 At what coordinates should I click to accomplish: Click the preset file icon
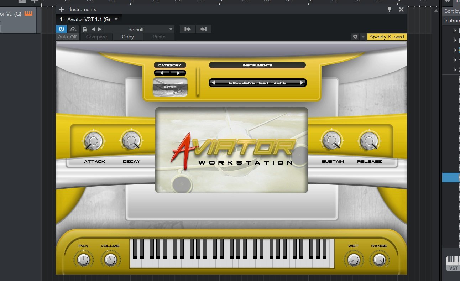(85, 30)
